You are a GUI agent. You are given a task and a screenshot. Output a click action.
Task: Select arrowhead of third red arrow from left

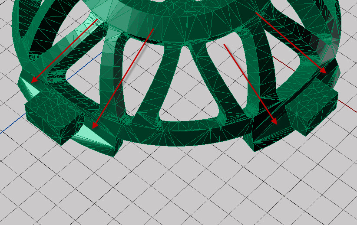pyautogui.click(x=274, y=122)
